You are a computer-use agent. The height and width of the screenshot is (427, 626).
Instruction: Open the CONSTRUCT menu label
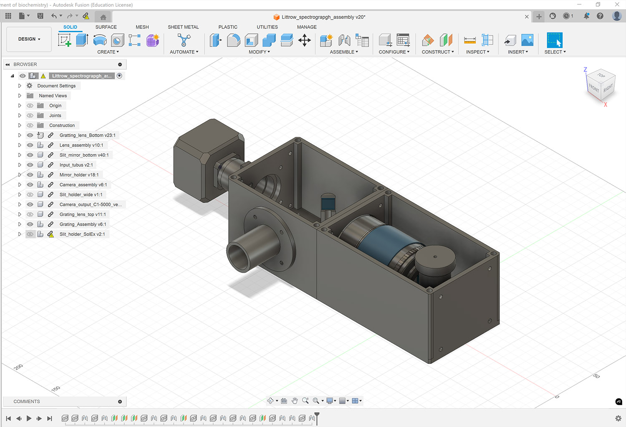[x=438, y=52]
